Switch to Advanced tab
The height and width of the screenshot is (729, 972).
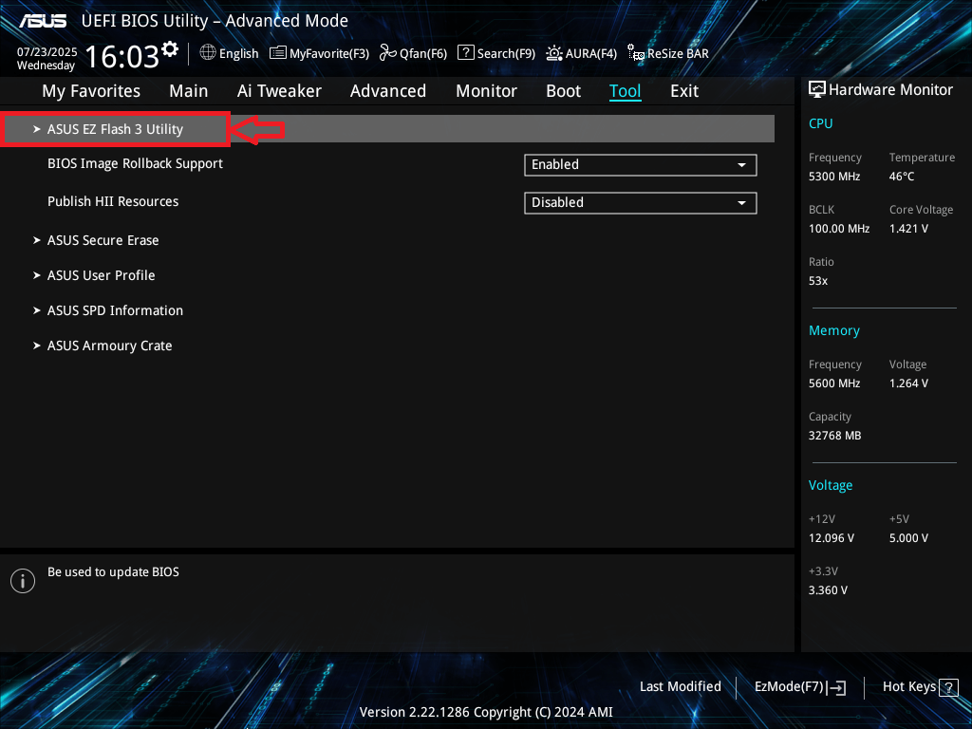pyautogui.click(x=388, y=91)
